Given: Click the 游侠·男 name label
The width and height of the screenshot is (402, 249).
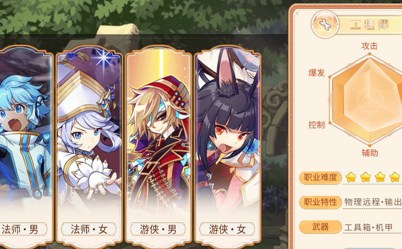Looking at the screenshot, I should 158,229.
